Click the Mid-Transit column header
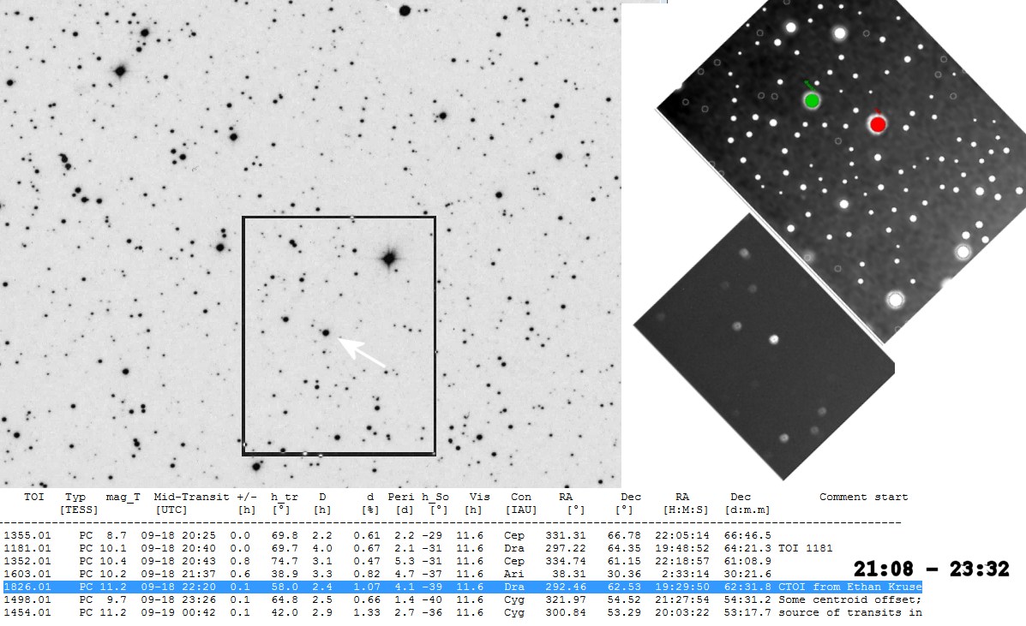Viewport: 1026px width, 626px height. 191,497
